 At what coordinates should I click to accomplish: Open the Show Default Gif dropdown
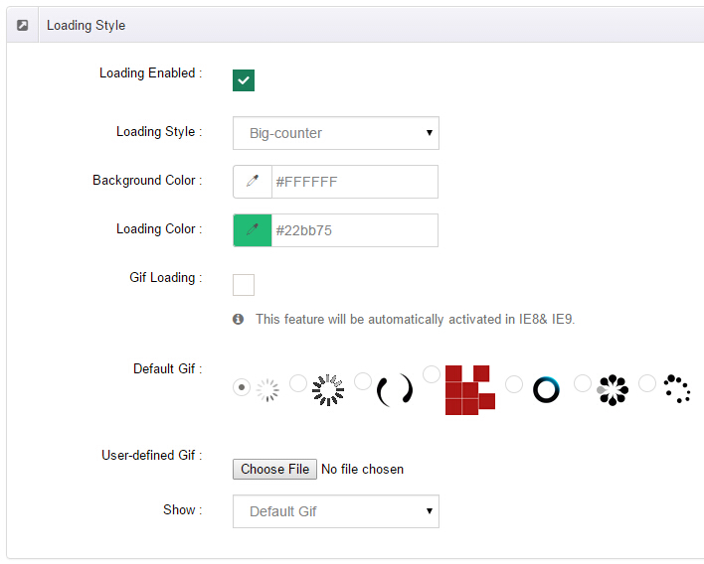coord(336,511)
